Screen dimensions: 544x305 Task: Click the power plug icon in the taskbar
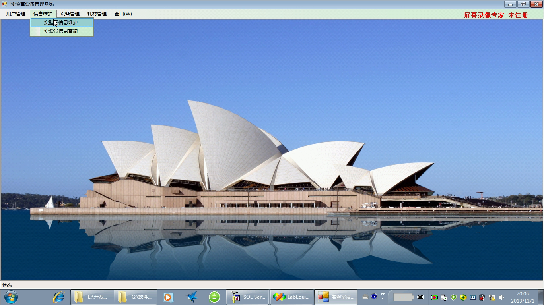420,297
